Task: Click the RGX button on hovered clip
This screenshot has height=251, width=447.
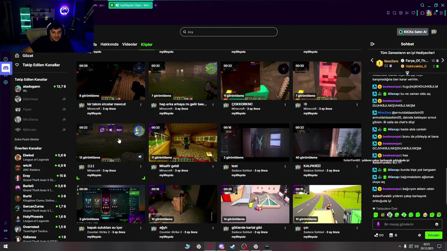Action: tap(119, 130)
